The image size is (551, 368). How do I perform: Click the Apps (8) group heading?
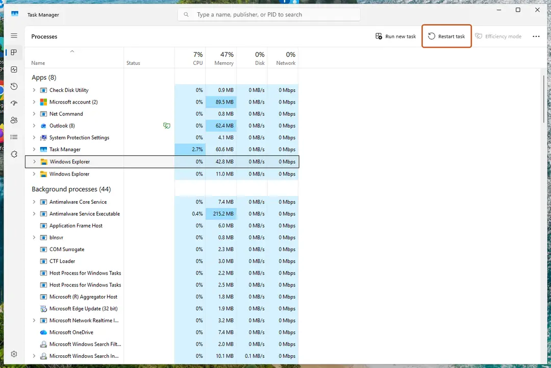pyautogui.click(x=44, y=77)
